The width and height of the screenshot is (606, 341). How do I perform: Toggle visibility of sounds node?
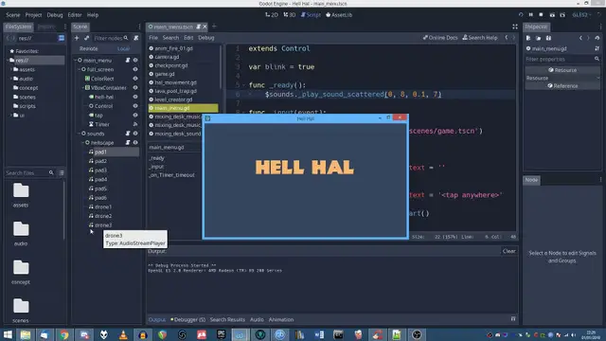pos(135,134)
